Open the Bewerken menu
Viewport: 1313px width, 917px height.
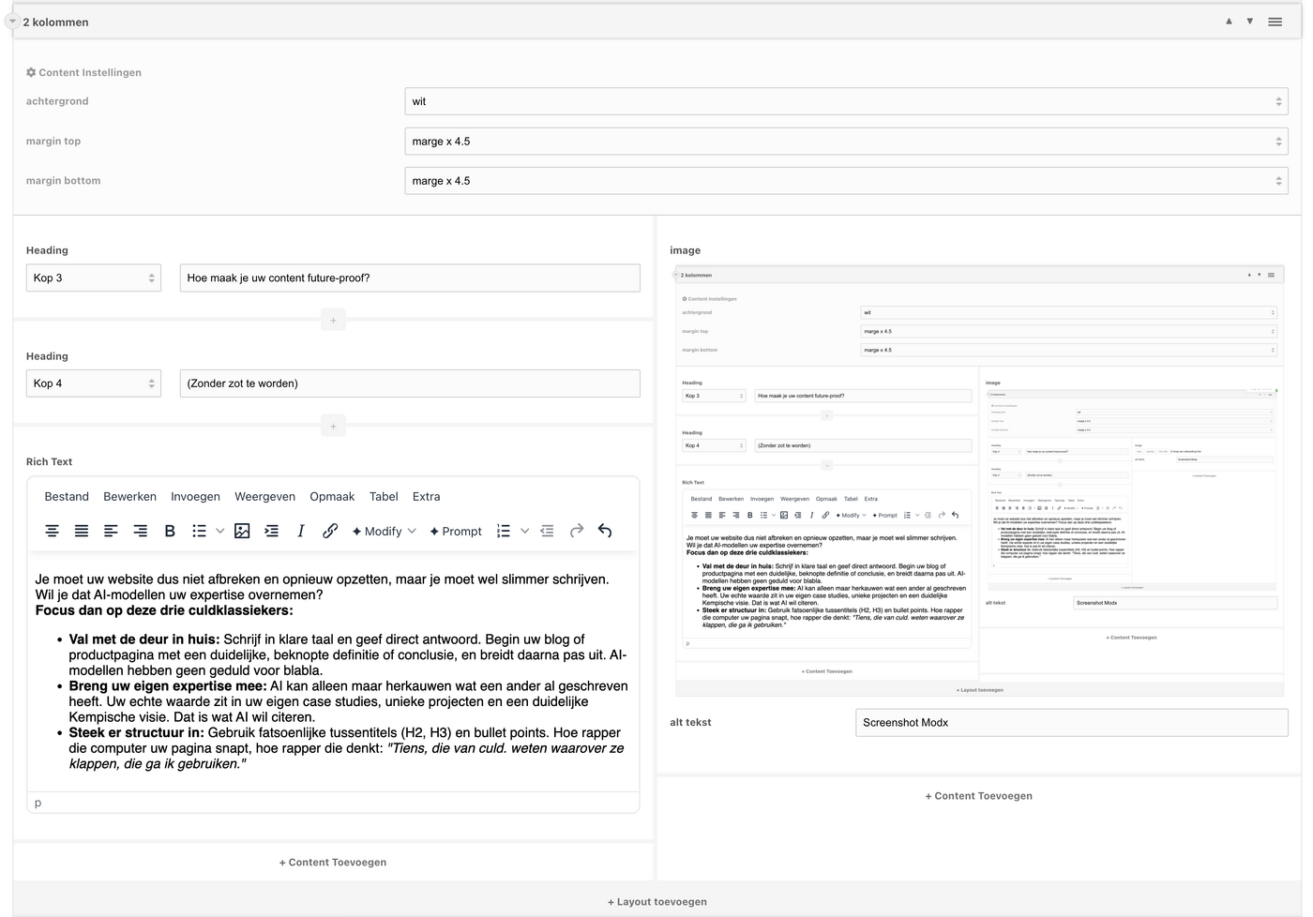130,497
